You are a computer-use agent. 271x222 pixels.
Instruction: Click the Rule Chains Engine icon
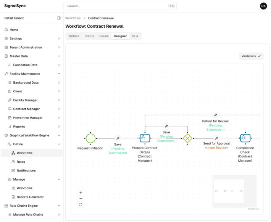(6, 206)
